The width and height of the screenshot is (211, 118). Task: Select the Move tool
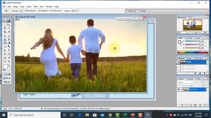[x=9, y=25]
